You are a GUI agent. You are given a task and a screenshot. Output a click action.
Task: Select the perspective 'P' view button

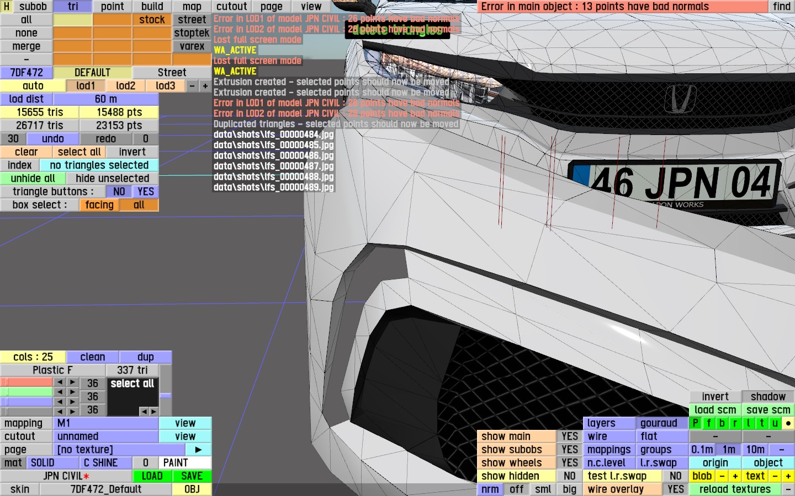[696, 423]
